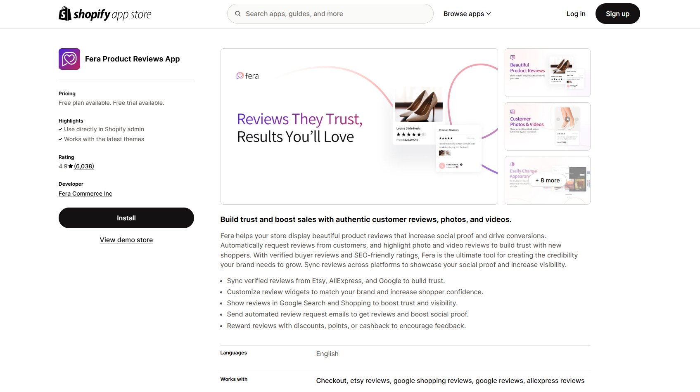Click the Languages label
Screen dimensions: 700x392
[x=234, y=353]
